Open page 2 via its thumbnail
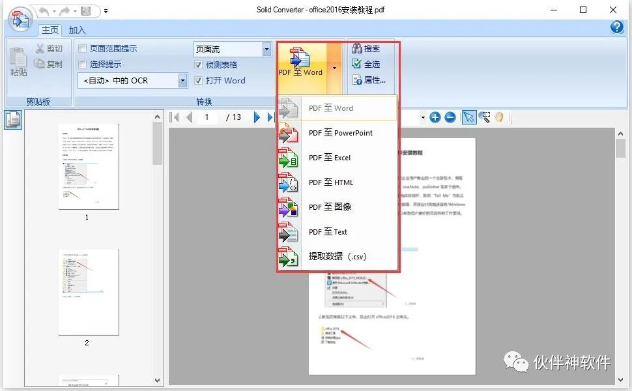The width and height of the screenshot is (632, 391). [88, 292]
